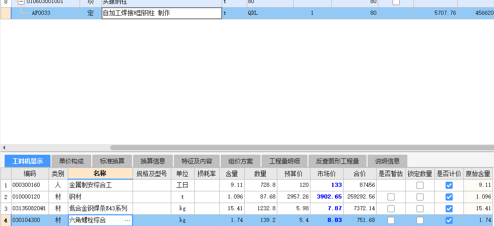Click the 数量 column header
Image resolution: width=494 pixels, height=226 pixels.
click(261, 174)
